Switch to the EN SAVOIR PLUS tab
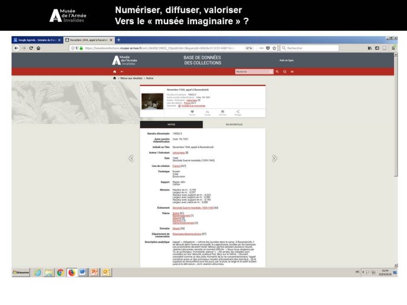This screenshot has height=305, width=407. tap(234, 124)
